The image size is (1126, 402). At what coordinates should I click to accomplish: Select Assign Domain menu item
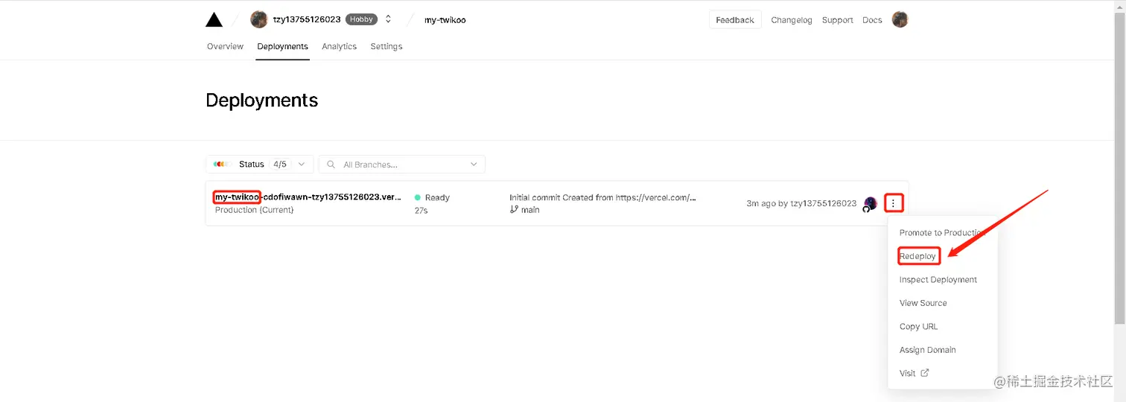coord(943,350)
